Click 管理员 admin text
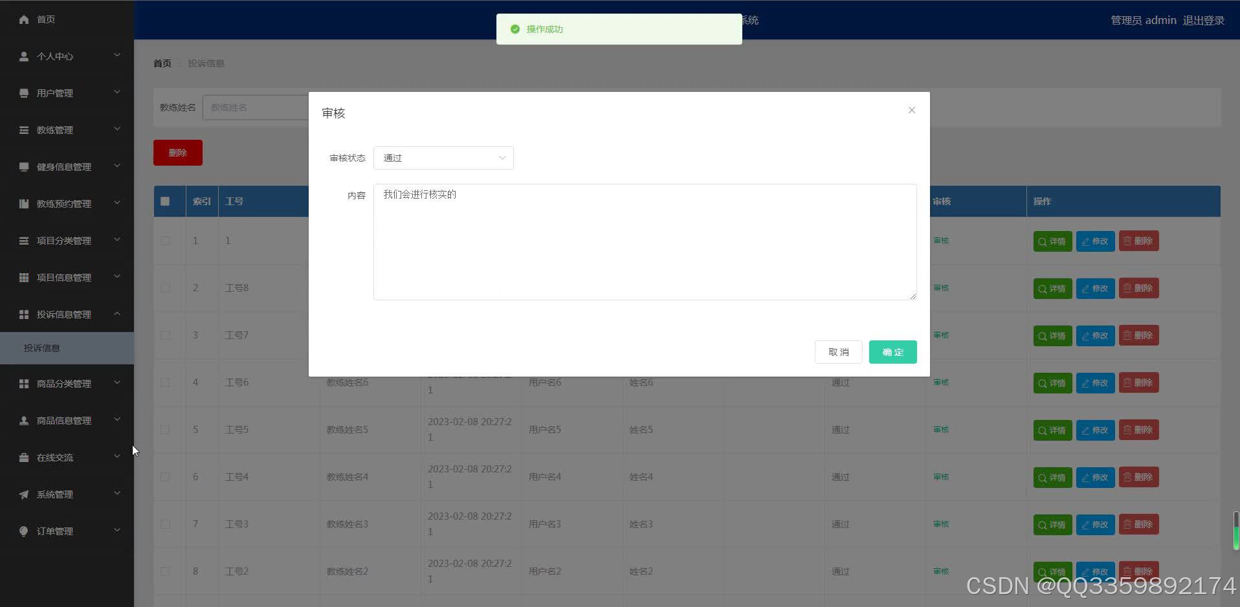 click(1144, 20)
